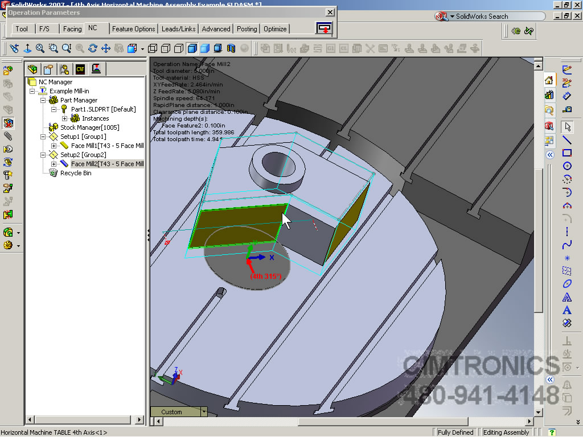Screen dimensions: 583x437
Task: Select the Recycle Bin tree item
Action: tap(76, 173)
